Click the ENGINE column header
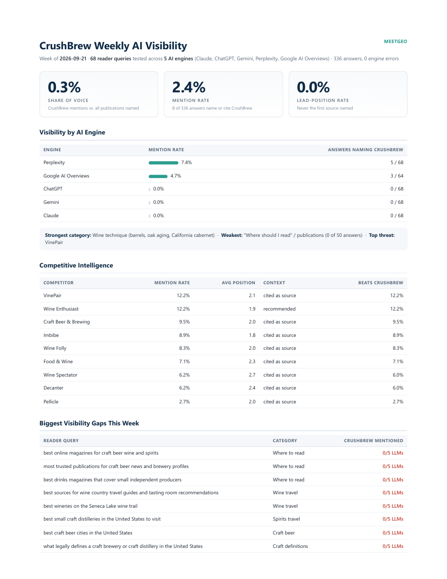Screen dimensions: 447x579 (x=52, y=150)
